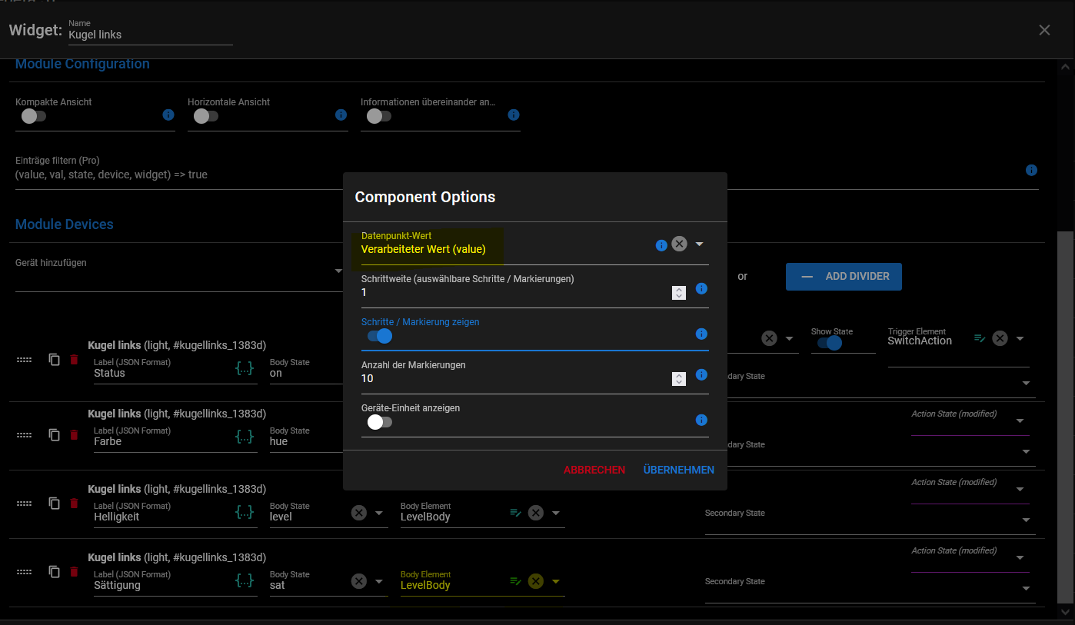Edit options of Helligkeit LevelBody element
1075x625 pixels.
pyautogui.click(x=516, y=513)
